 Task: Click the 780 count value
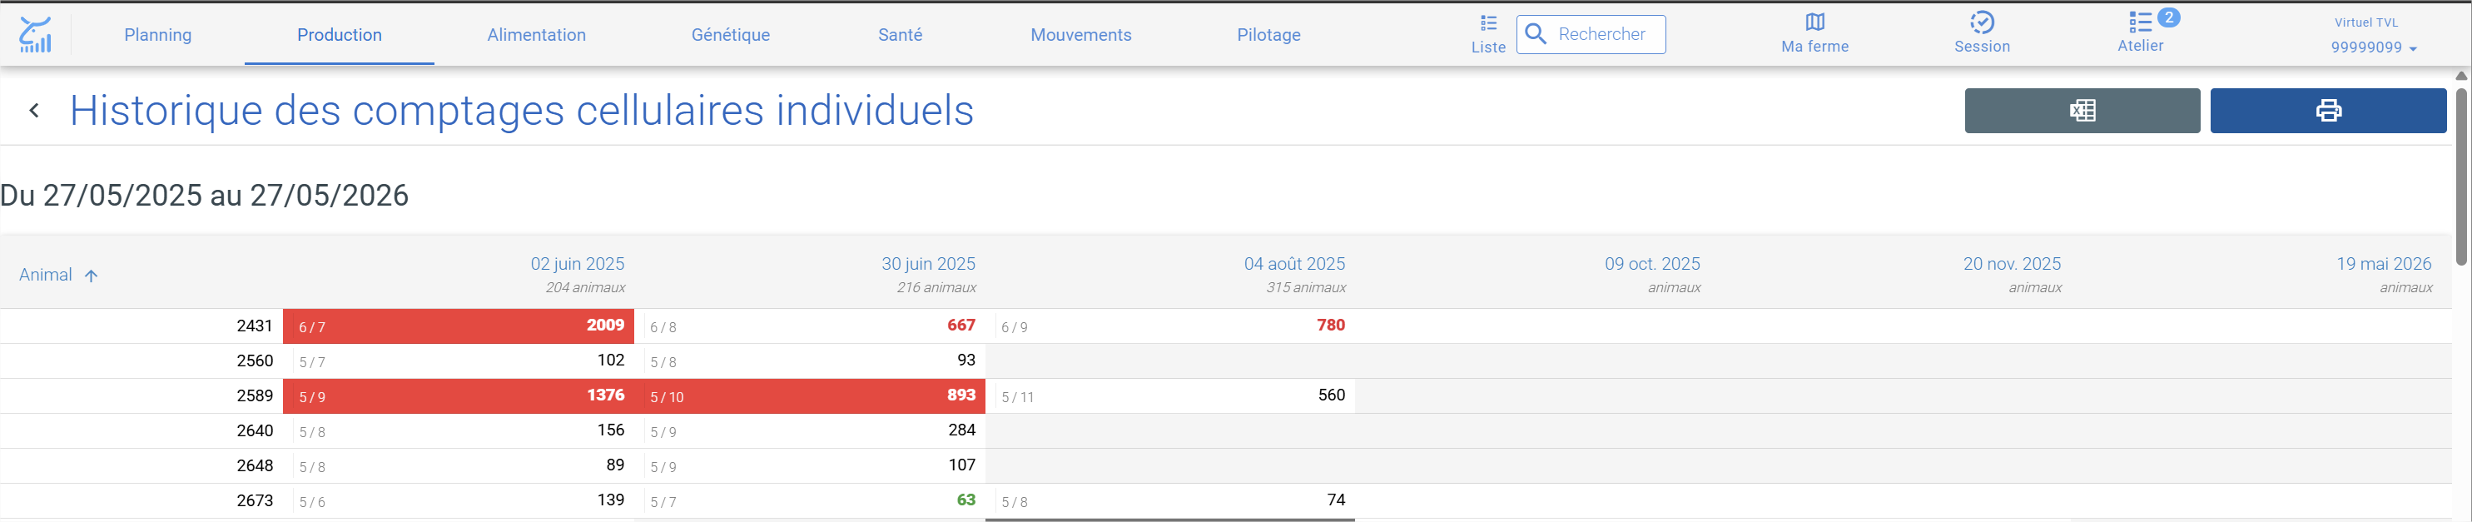click(1330, 326)
